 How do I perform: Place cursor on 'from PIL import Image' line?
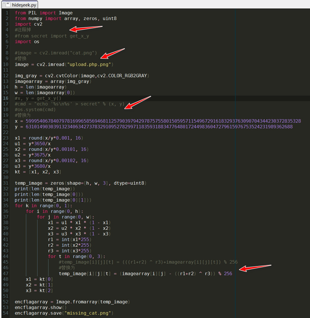(44, 13)
